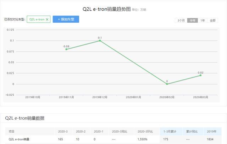Select the 3个月 time range tab

coord(181,20)
